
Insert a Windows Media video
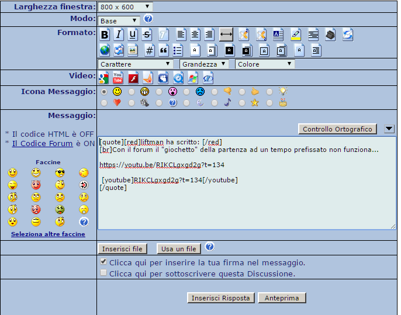pyautogui.click(x=193, y=78)
